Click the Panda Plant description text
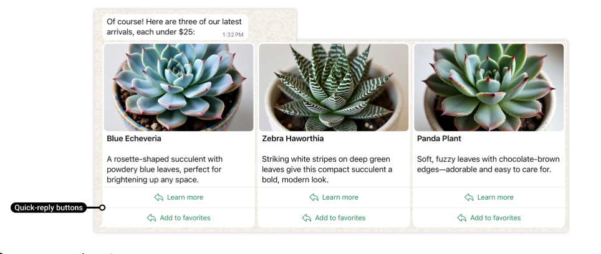This screenshot has width=601, height=254. click(488, 164)
